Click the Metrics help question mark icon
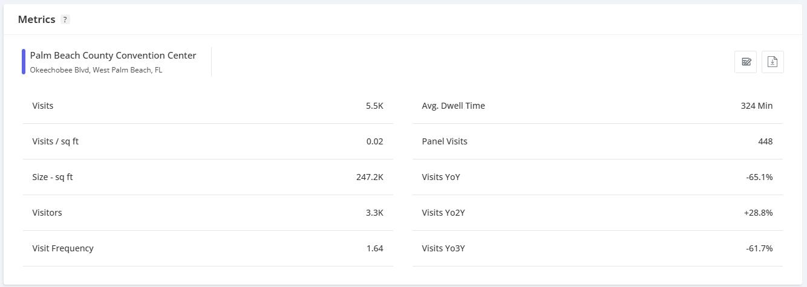The image size is (807, 287). pos(65,19)
